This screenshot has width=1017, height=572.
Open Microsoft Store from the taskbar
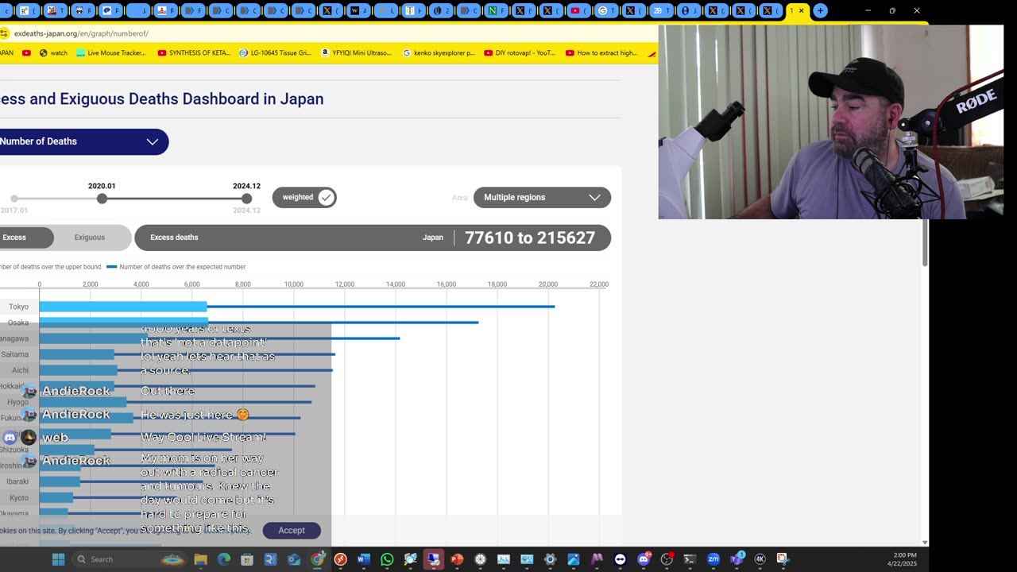pos(247,559)
